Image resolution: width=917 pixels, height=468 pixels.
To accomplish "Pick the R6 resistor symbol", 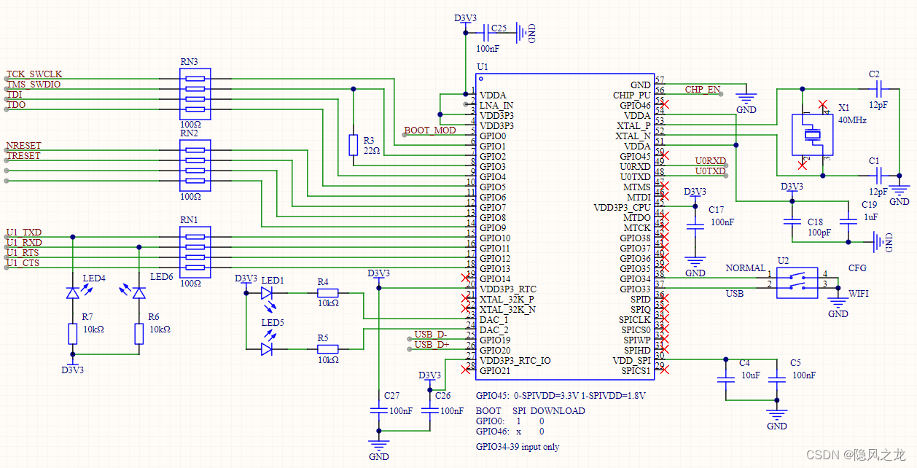I will click(x=139, y=334).
